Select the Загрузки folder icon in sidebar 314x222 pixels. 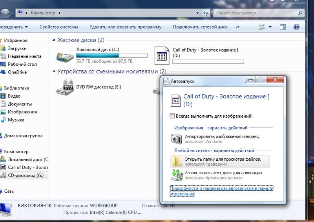pos(3,48)
